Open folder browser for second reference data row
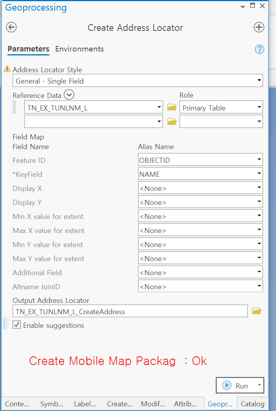The image size is (276, 411). (x=172, y=121)
